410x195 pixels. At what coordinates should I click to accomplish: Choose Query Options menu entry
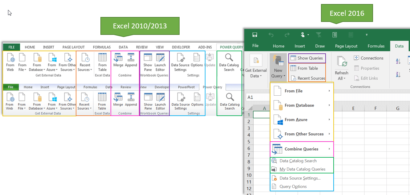[x=302, y=186]
